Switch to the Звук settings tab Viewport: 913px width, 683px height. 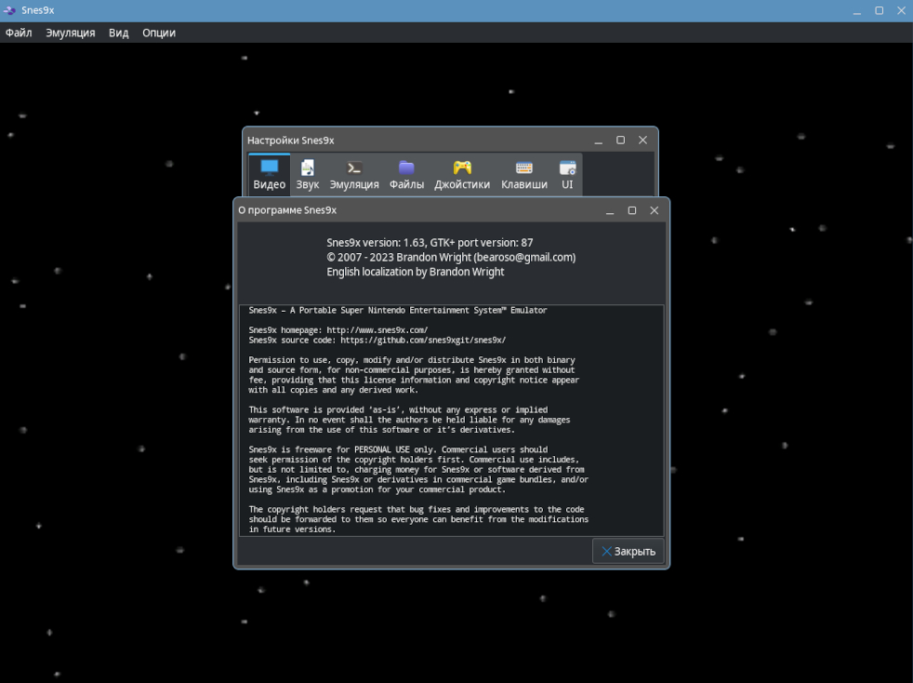308,175
